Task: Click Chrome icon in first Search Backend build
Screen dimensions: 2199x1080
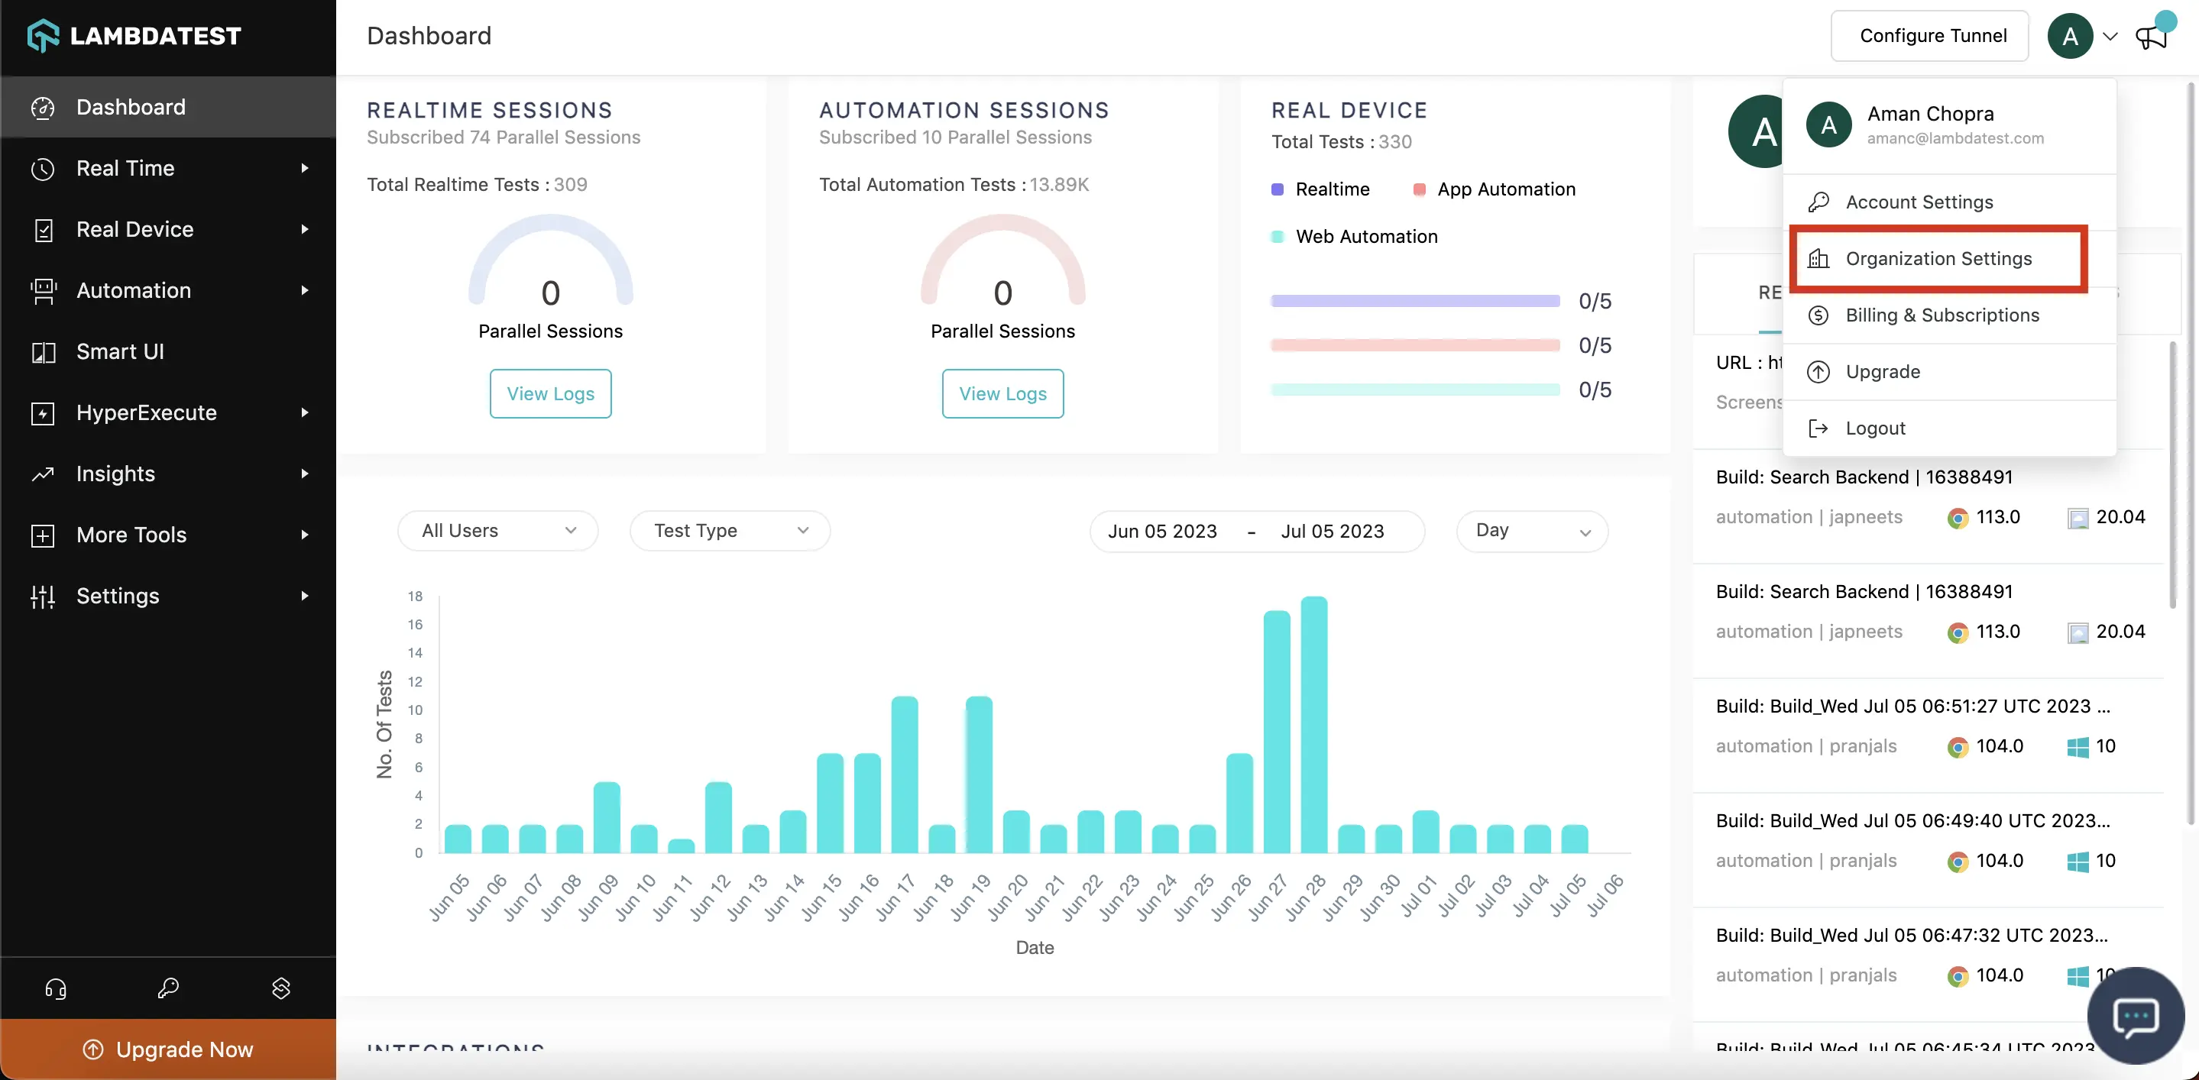Action: pos(1958,518)
